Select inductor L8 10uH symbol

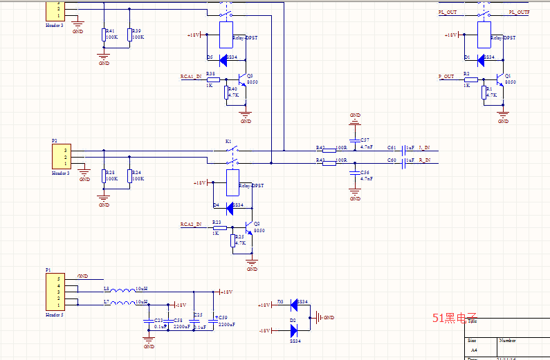(123, 290)
